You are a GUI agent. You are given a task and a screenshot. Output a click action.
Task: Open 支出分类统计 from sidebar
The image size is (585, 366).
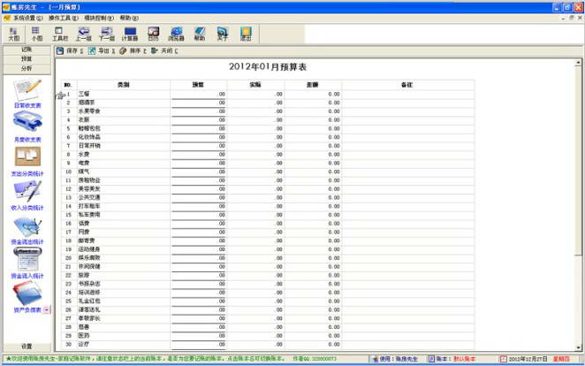coord(27,161)
